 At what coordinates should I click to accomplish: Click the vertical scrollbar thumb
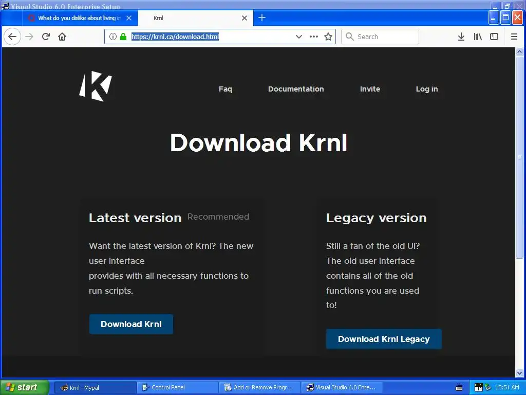(519, 157)
